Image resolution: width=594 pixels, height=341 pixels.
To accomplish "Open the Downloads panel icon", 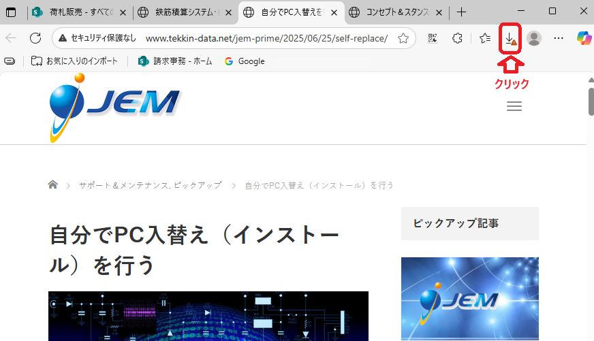I will (x=510, y=38).
